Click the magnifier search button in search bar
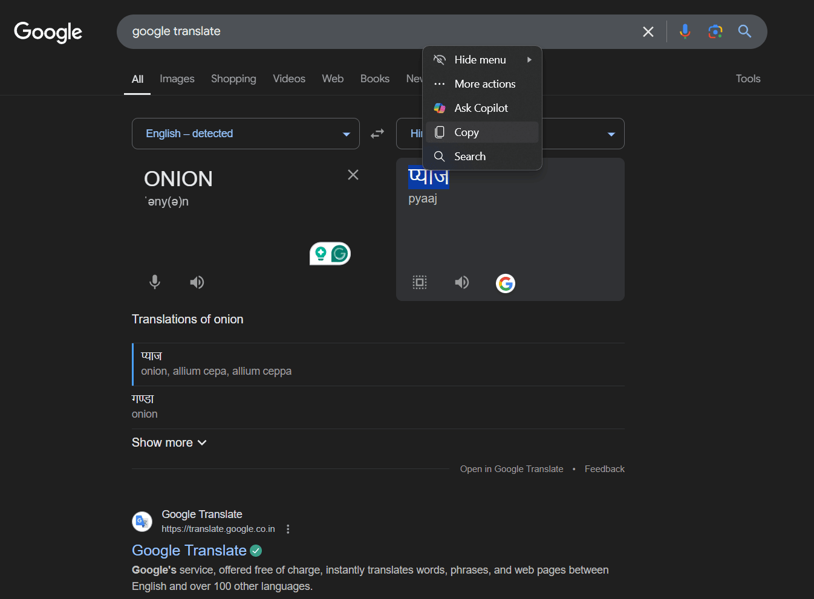The height and width of the screenshot is (599, 814). pos(744,31)
